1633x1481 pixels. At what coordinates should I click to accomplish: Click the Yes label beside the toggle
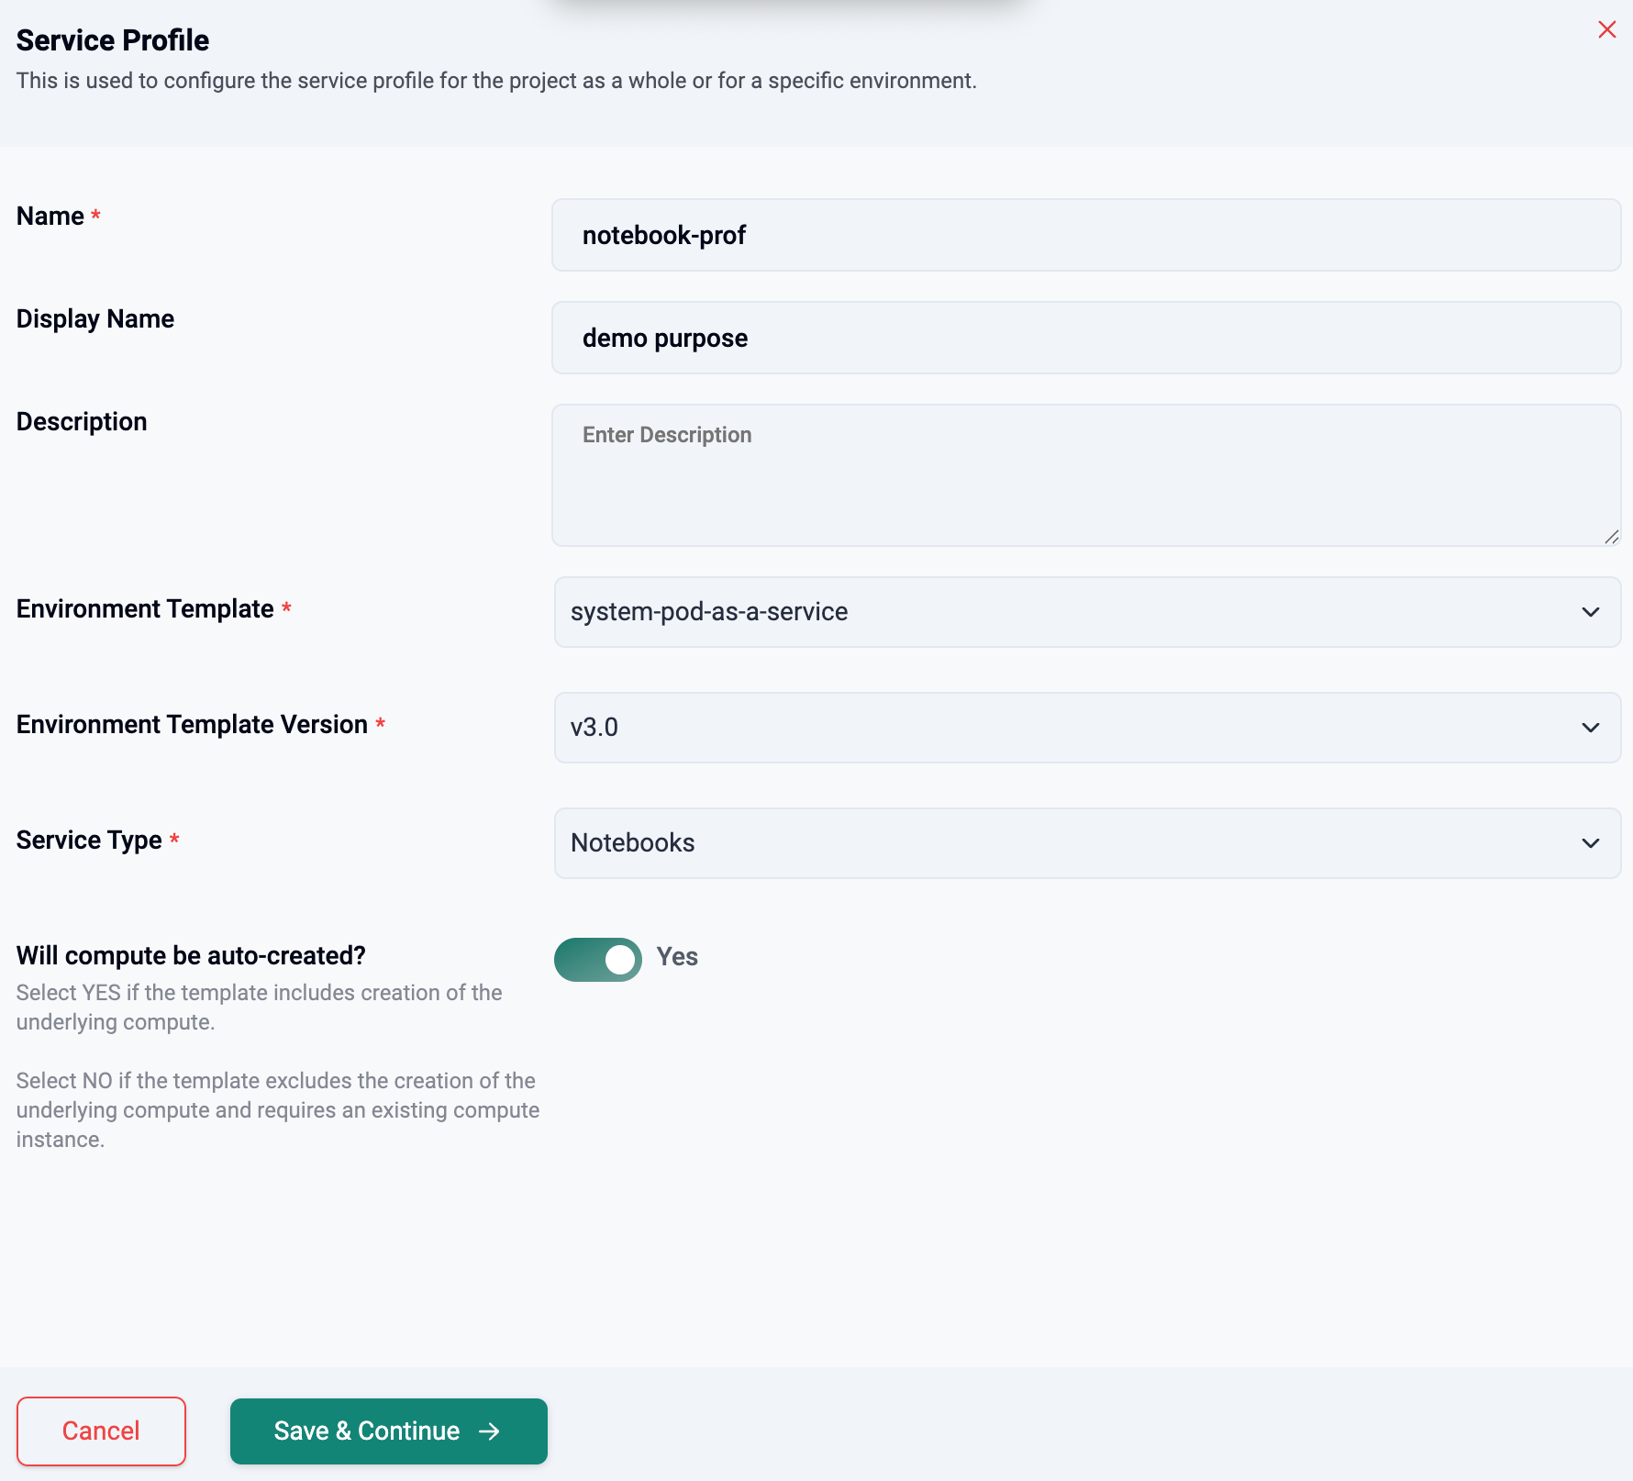pos(677,957)
